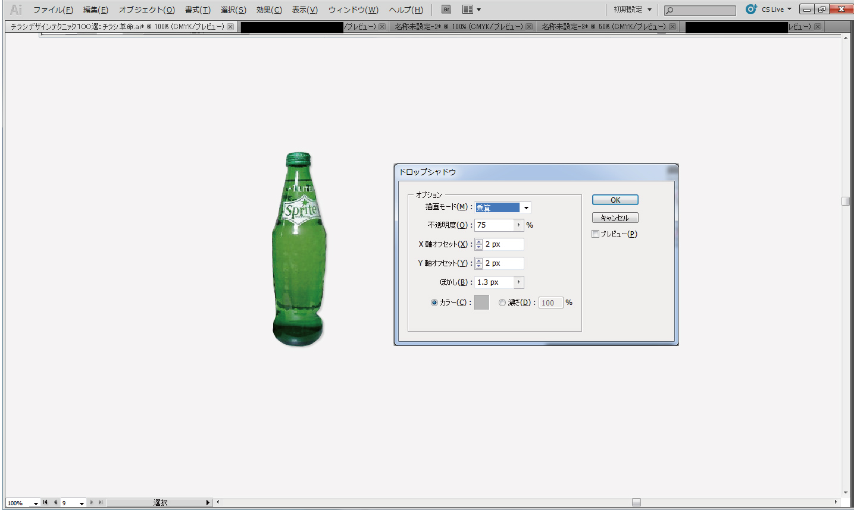Go to next artboard arrow

point(92,502)
